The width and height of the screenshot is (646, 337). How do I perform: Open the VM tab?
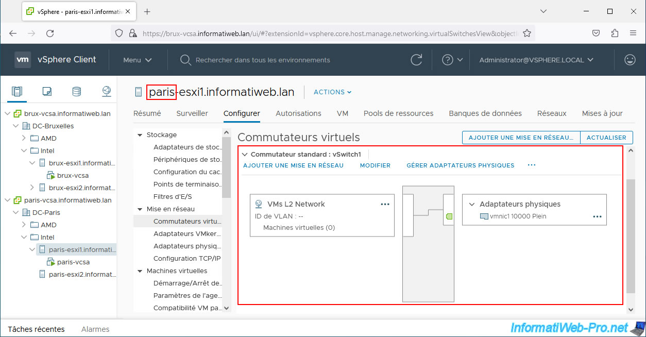[343, 113]
